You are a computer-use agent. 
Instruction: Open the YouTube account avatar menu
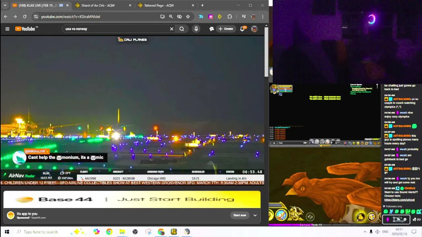coord(254,29)
